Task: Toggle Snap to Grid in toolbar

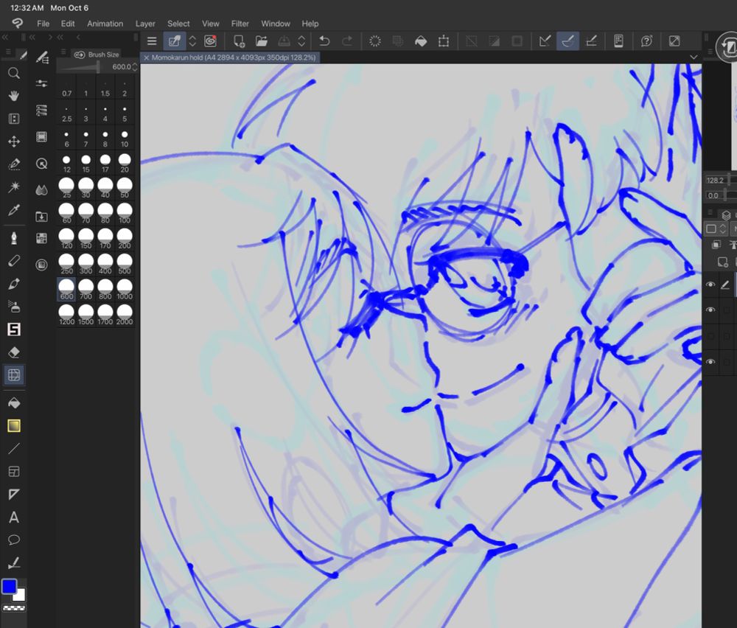Action: [591, 41]
